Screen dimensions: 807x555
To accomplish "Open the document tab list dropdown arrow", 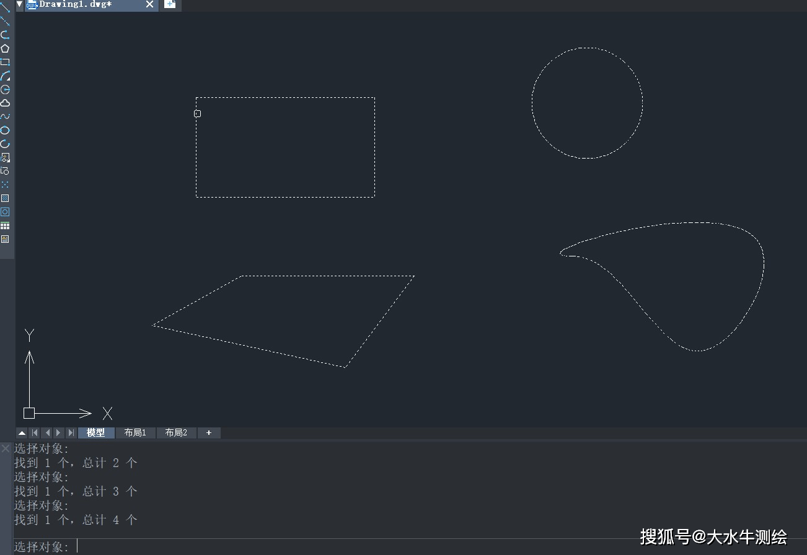I will [x=19, y=4].
